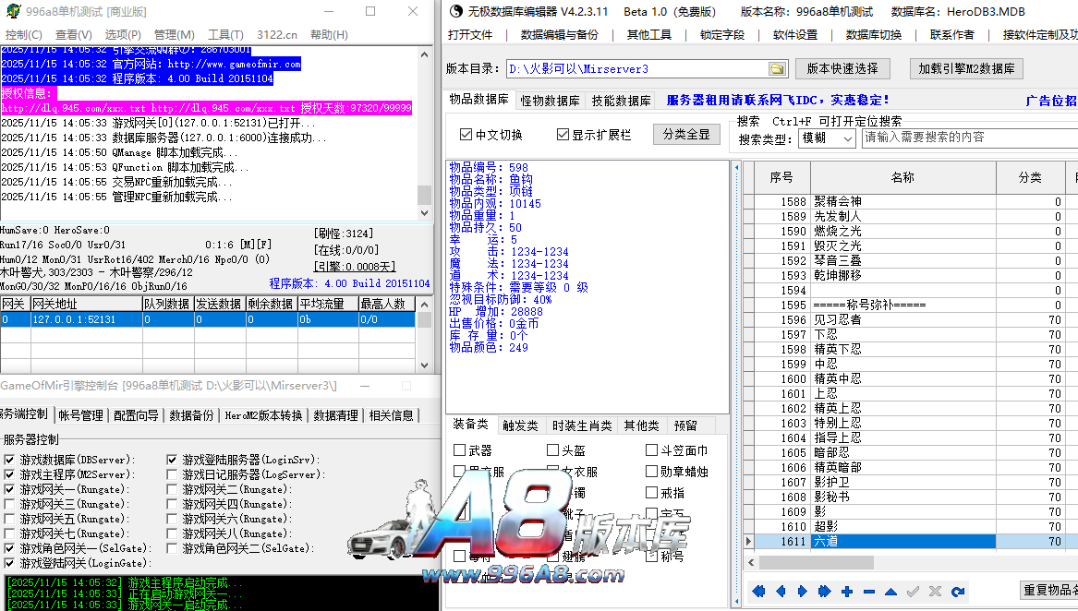Click the refresh data icon in navigator
The width and height of the screenshot is (1078, 611).
957,591
